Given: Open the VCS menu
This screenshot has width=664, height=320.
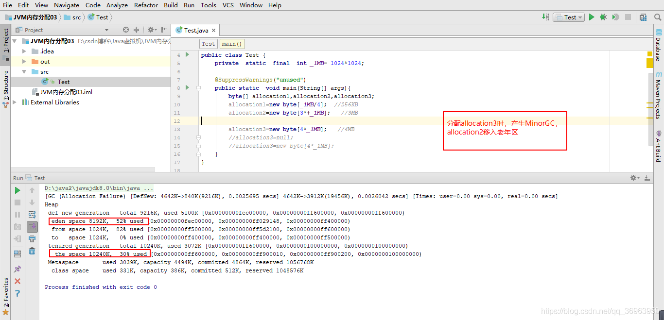Looking at the screenshot, I should tap(228, 5).
